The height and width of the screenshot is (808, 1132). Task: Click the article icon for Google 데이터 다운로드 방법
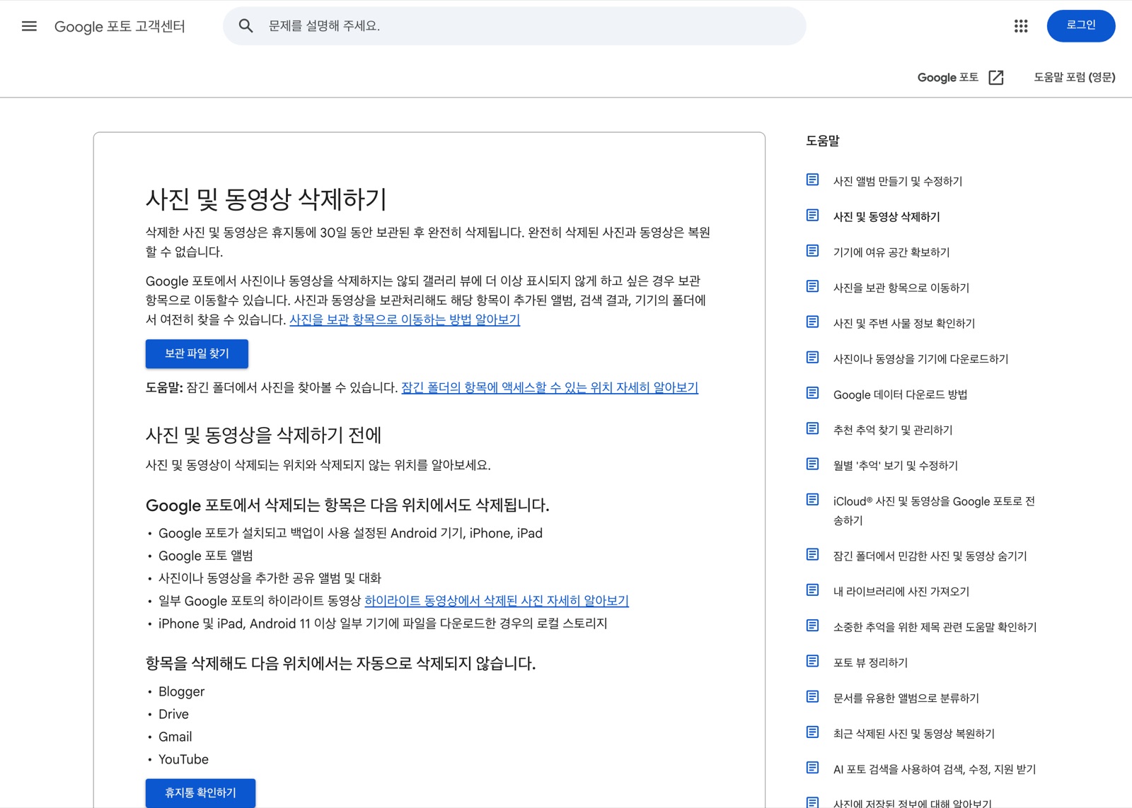click(x=813, y=393)
